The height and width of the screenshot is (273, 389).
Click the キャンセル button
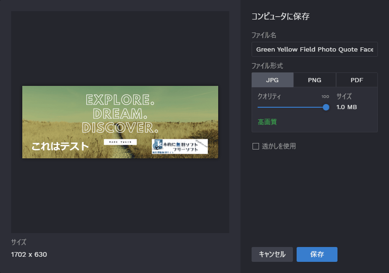coord(272,254)
